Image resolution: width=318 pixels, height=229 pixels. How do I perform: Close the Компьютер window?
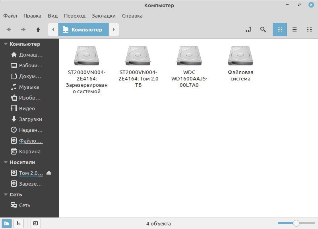[311, 5]
